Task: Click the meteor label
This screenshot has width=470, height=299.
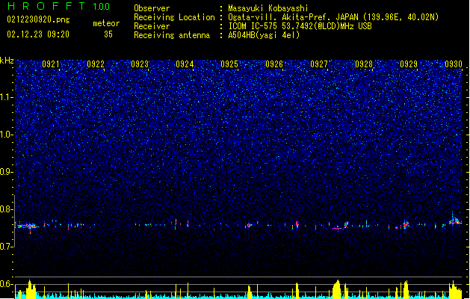Action: [x=106, y=23]
